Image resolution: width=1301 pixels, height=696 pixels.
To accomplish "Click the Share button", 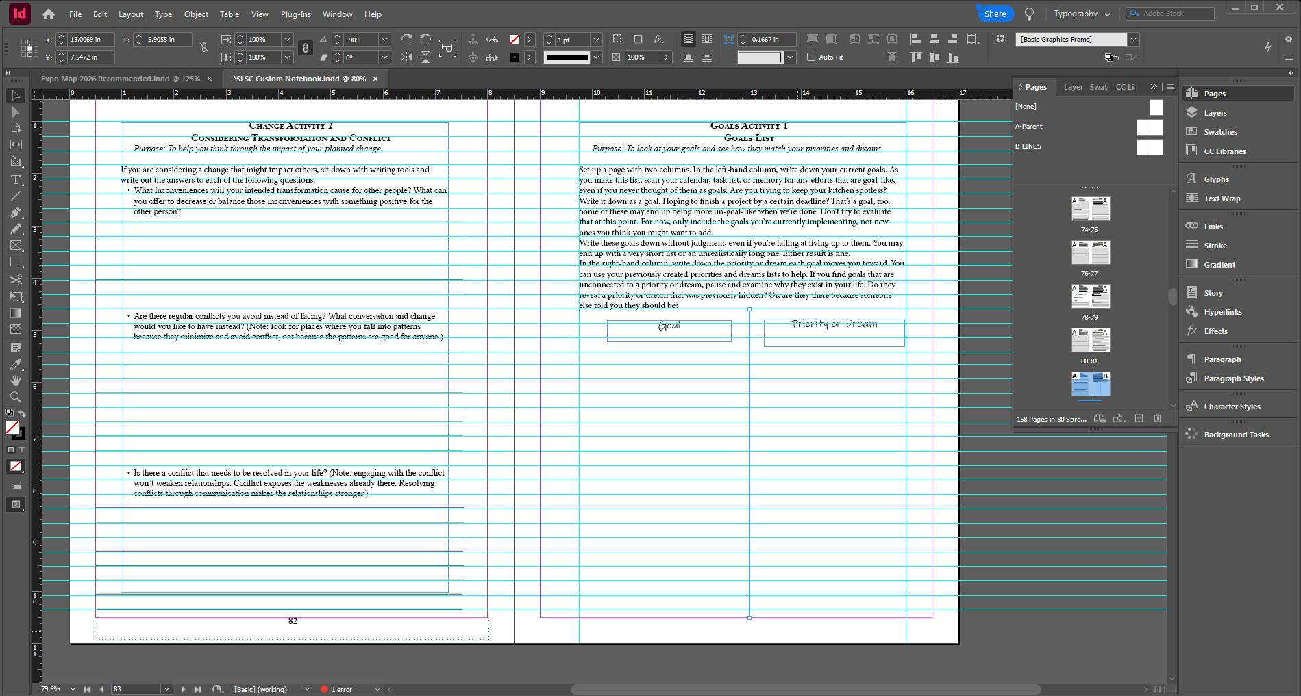I will [x=994, y=14].
